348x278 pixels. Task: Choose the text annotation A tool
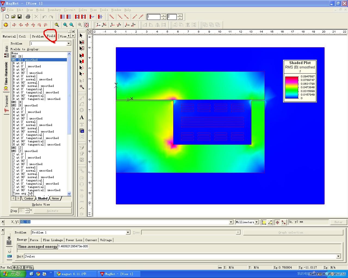(x=82, y=118)
